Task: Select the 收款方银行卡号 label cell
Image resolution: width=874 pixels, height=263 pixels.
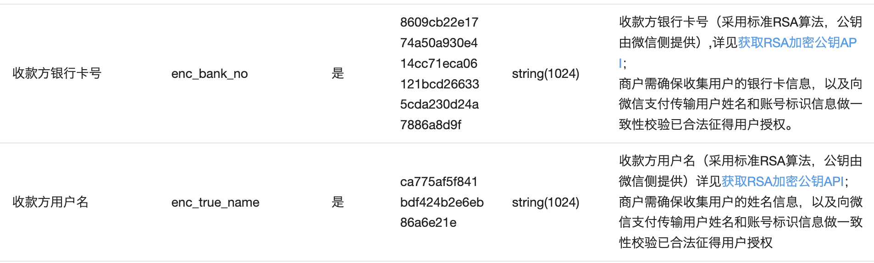Action: (57, 73)
